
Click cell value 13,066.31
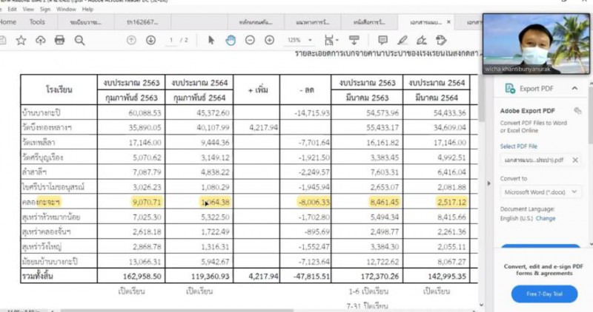click(145, 261)
